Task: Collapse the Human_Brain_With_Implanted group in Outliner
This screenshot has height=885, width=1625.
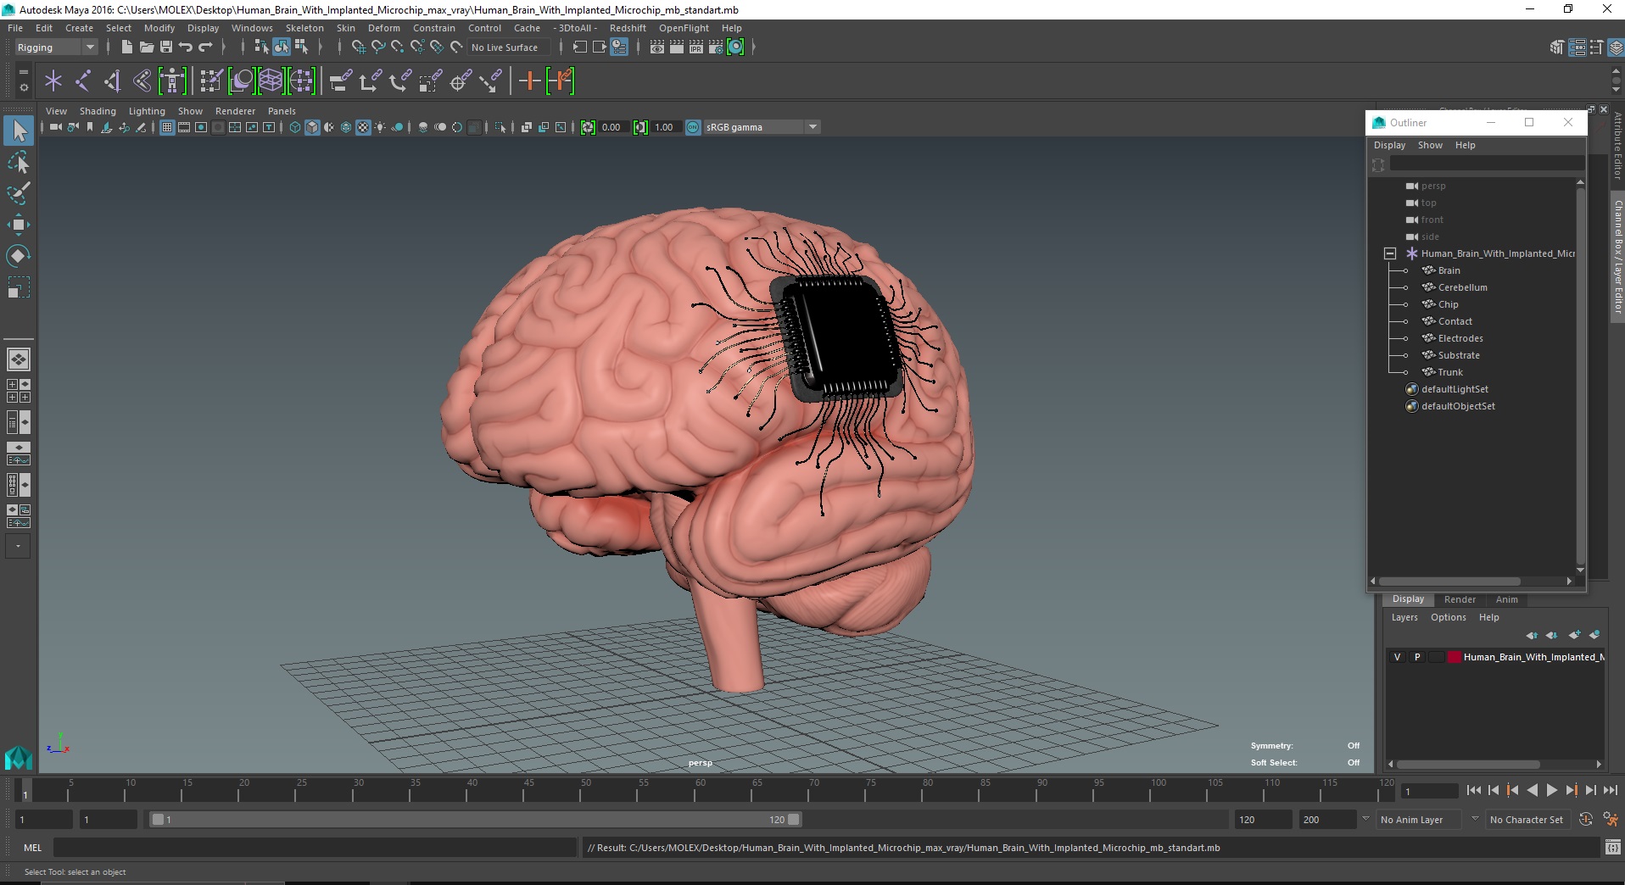Action: tap(1389, 253)
